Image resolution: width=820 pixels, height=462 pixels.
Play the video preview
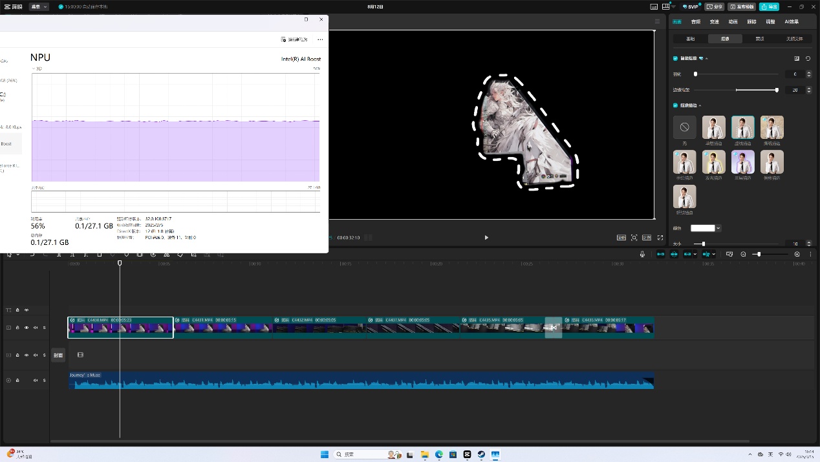pos(486,238)
